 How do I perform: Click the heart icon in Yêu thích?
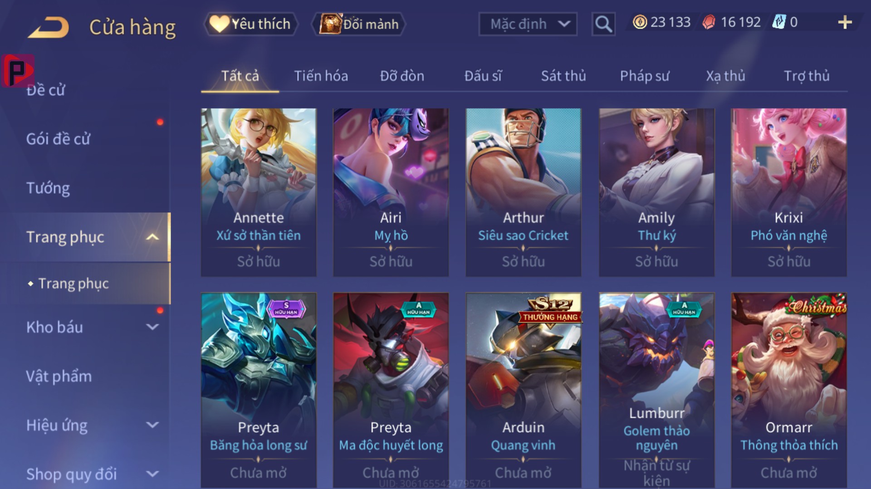(220, 24)
